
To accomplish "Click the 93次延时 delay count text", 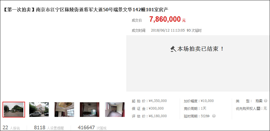I will (x=194, y=30).
